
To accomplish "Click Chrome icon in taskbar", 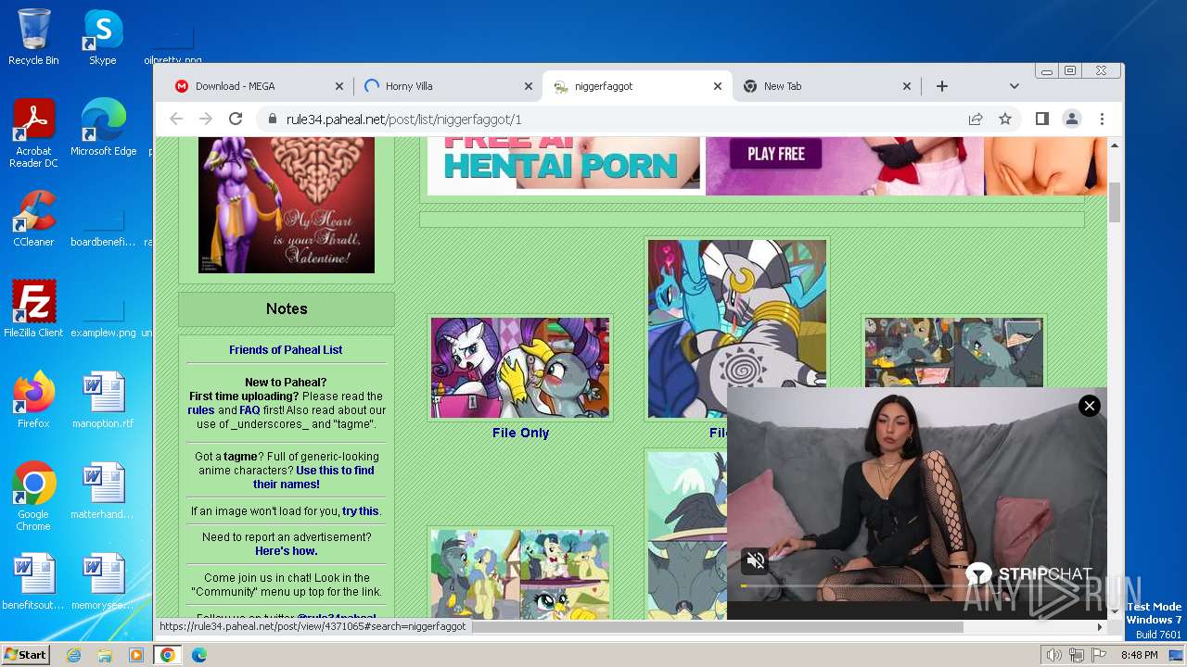I will [x=168, y=655].
